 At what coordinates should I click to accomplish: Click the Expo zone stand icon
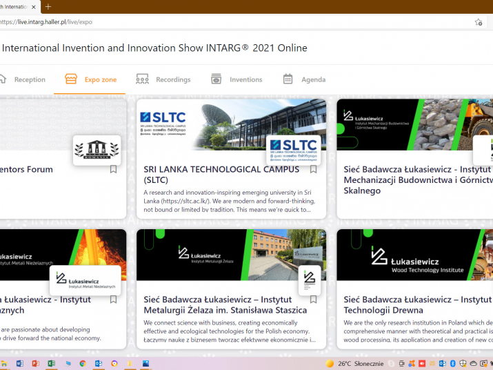point(70,79)
